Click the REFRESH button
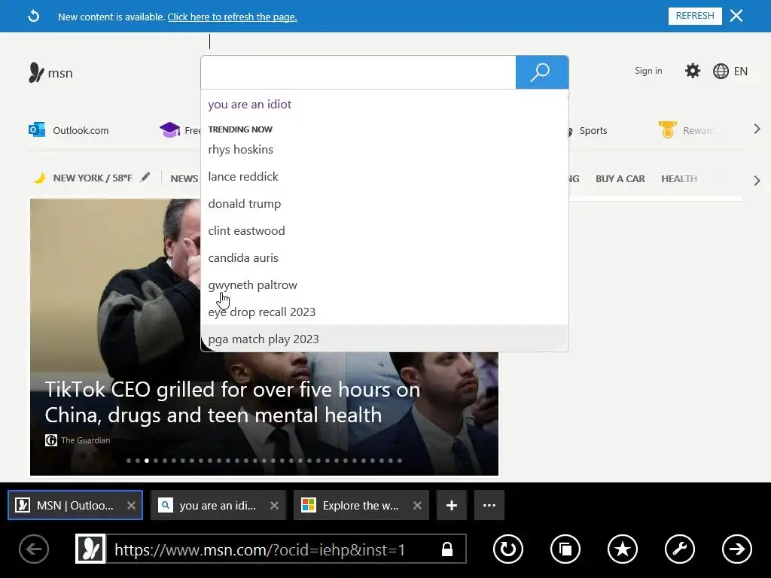Viewport: 771px width, 578px height. pos(695,16)
